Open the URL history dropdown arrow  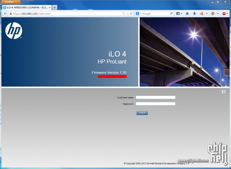pyautogui.click(x=128, y=14)
